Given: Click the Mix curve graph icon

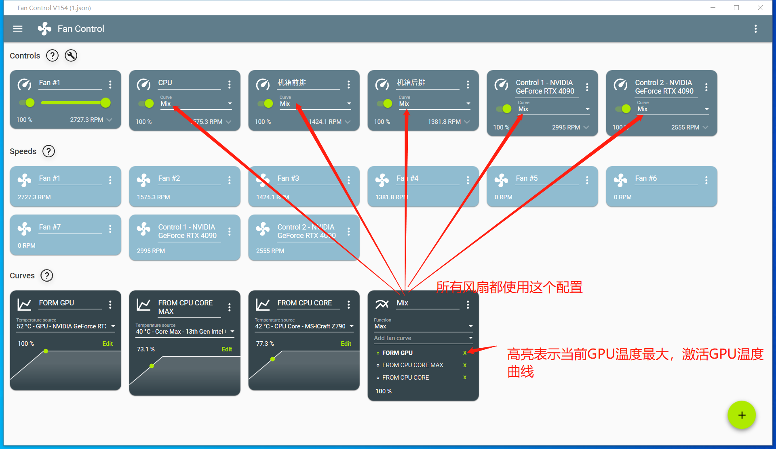Looking at the screenshot, I should pos(381,304).
